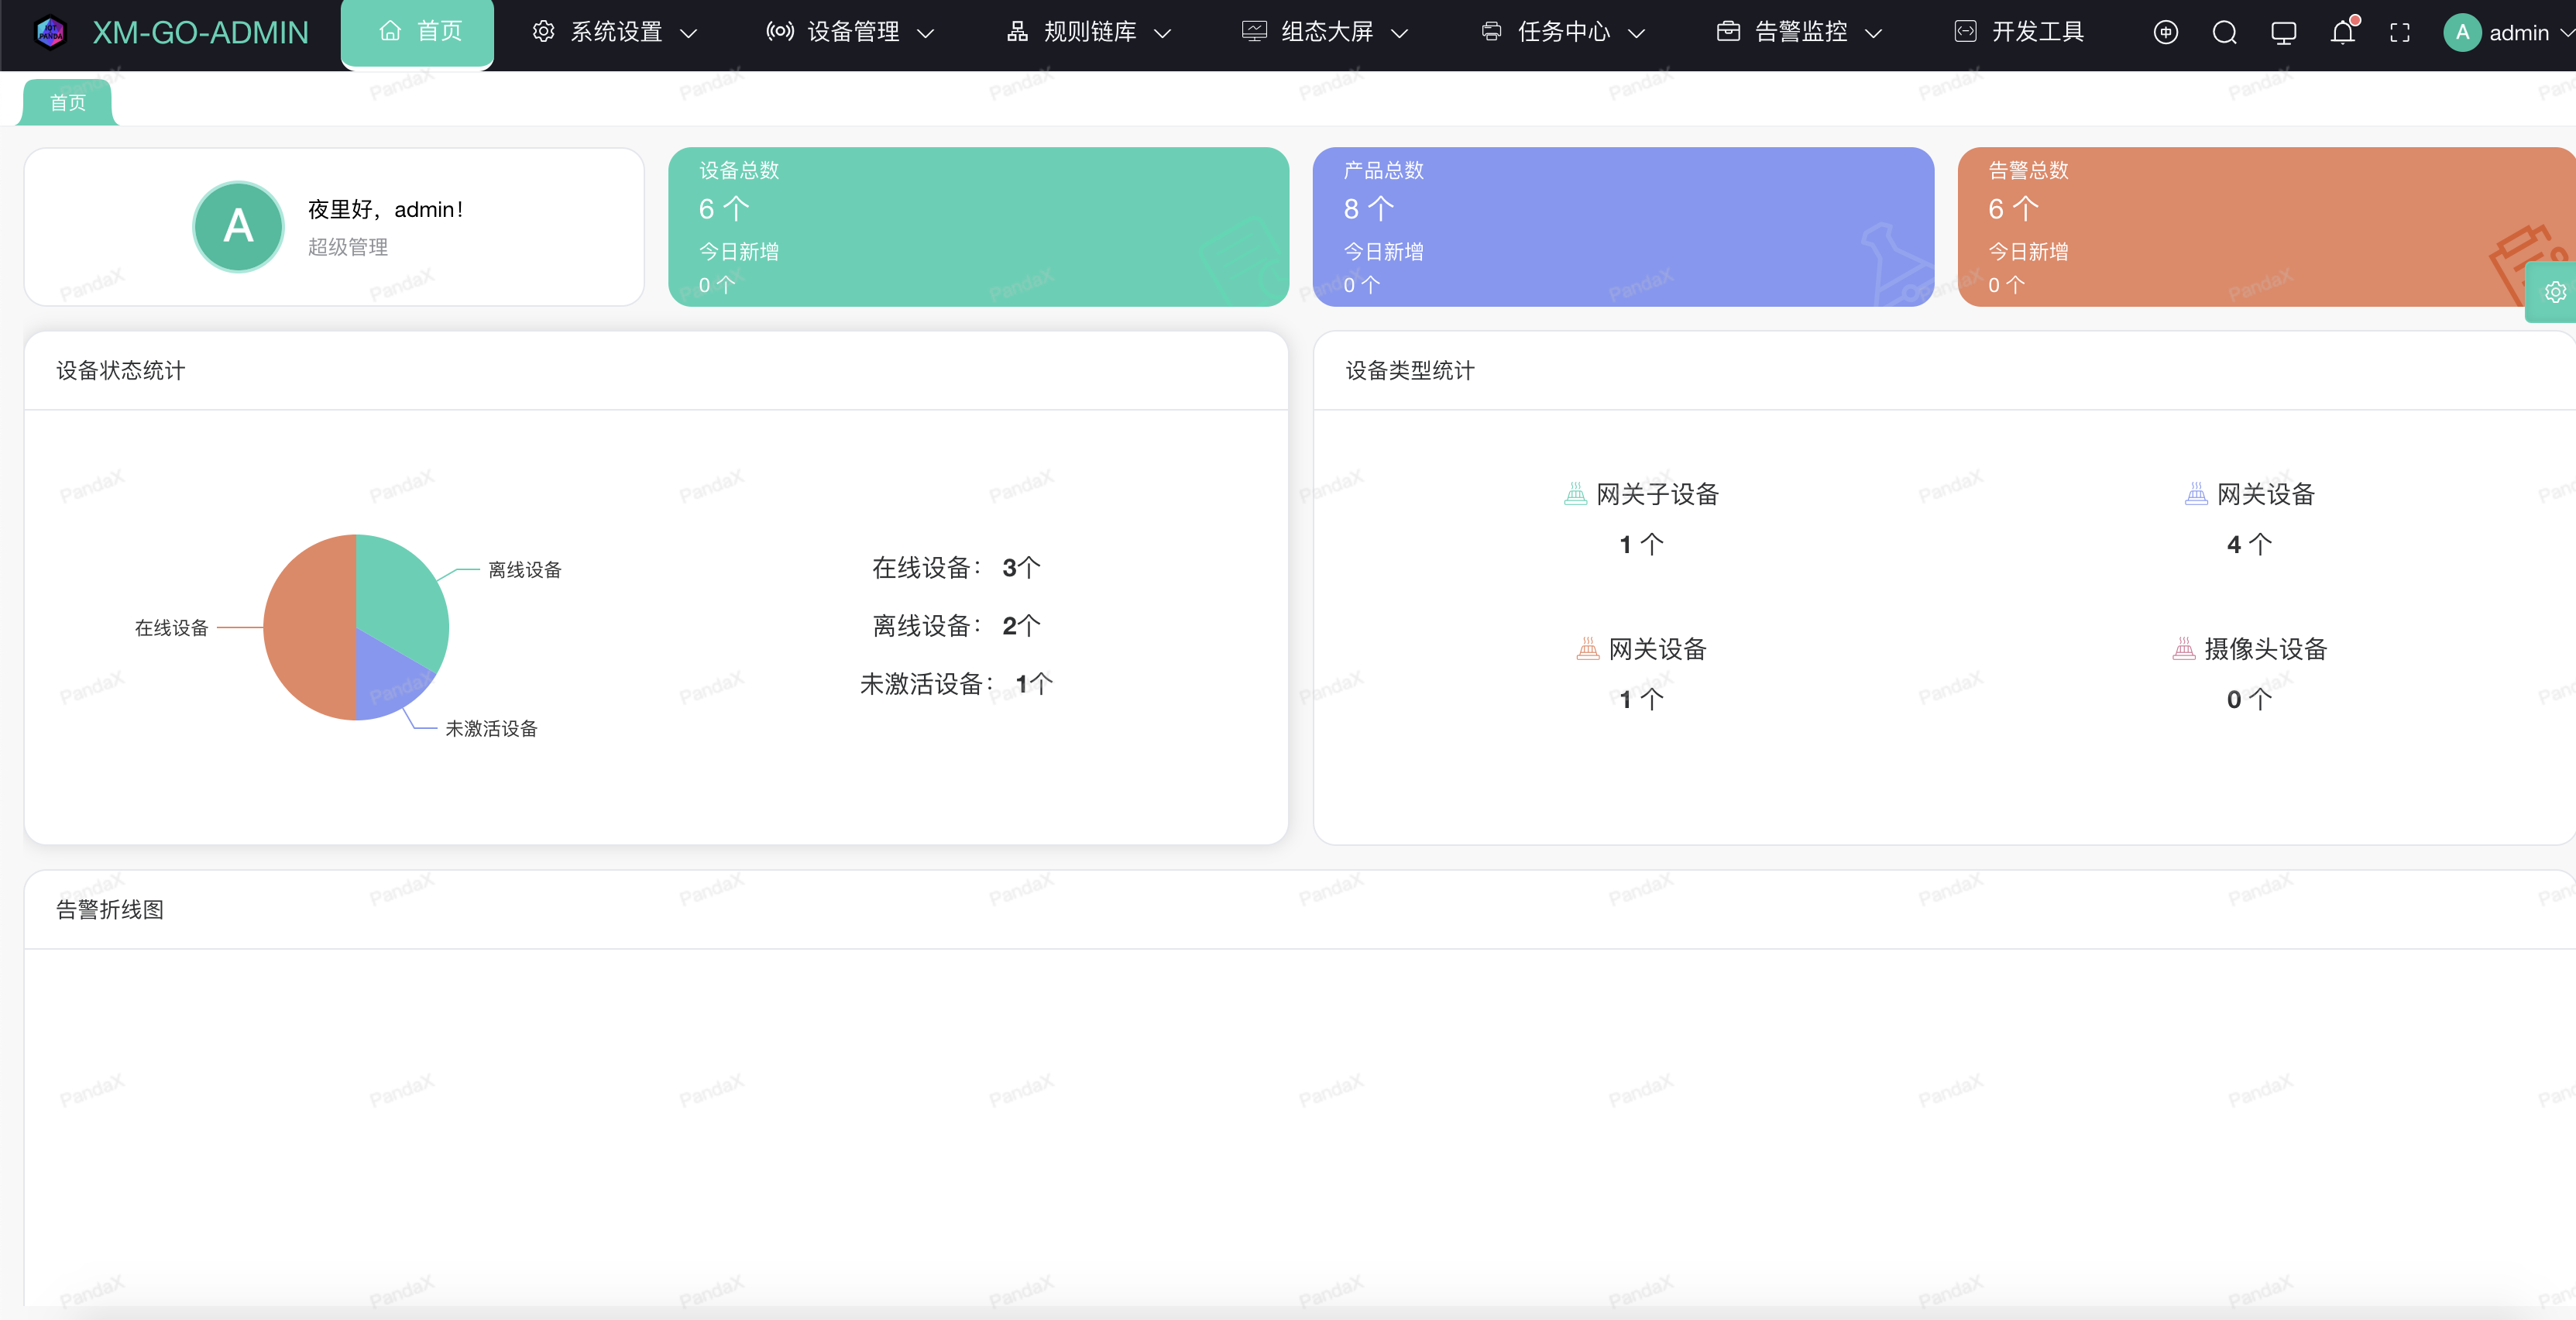Click the 产品总数 purple card

point(1622,227)
